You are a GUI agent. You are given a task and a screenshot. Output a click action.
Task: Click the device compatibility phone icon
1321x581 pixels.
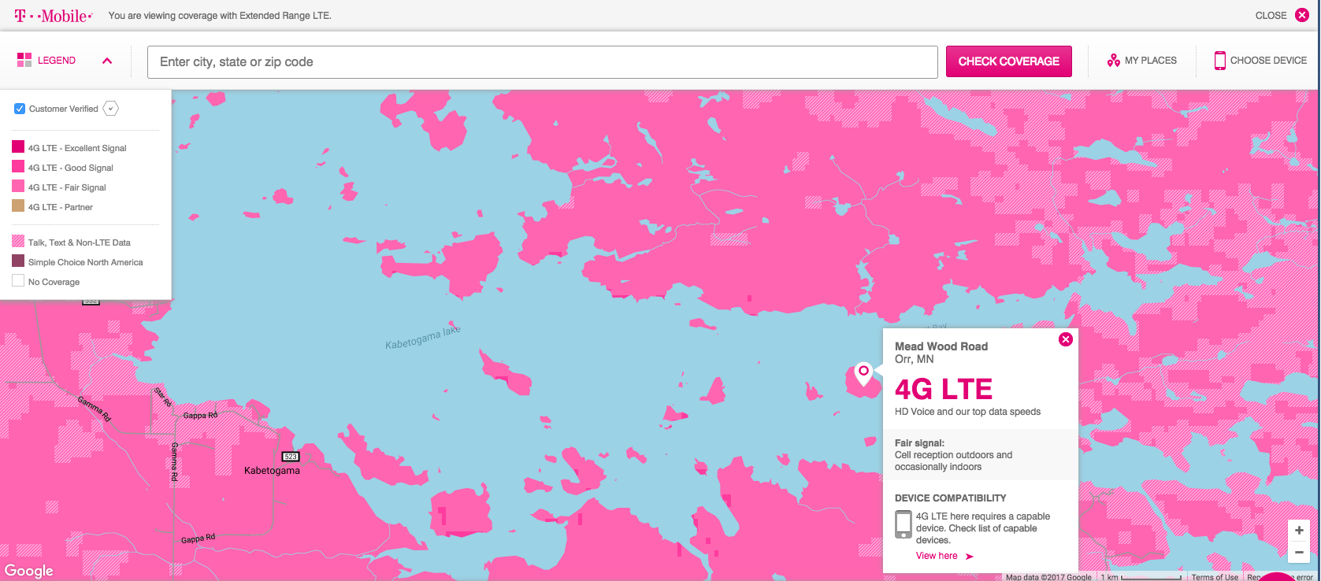(x=904, y=524)
